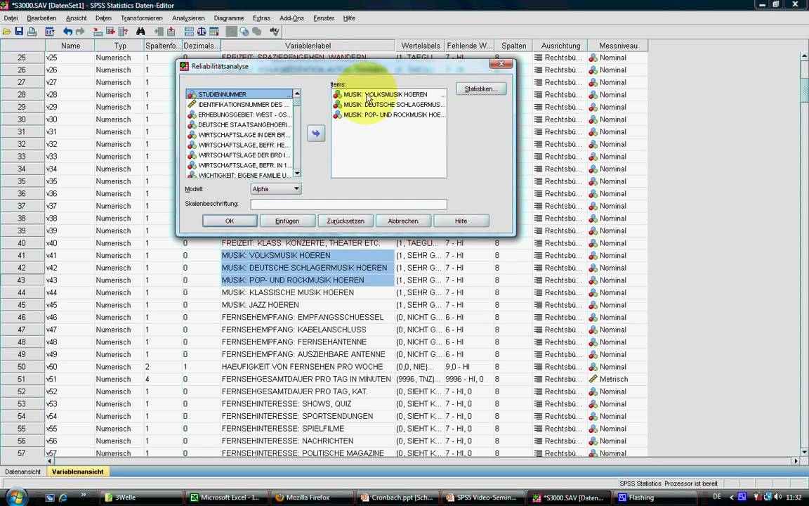The height and width of the screenshot is (506, 809).
Task: Click the variable list scroll down arrow
Action: (296, 173)
